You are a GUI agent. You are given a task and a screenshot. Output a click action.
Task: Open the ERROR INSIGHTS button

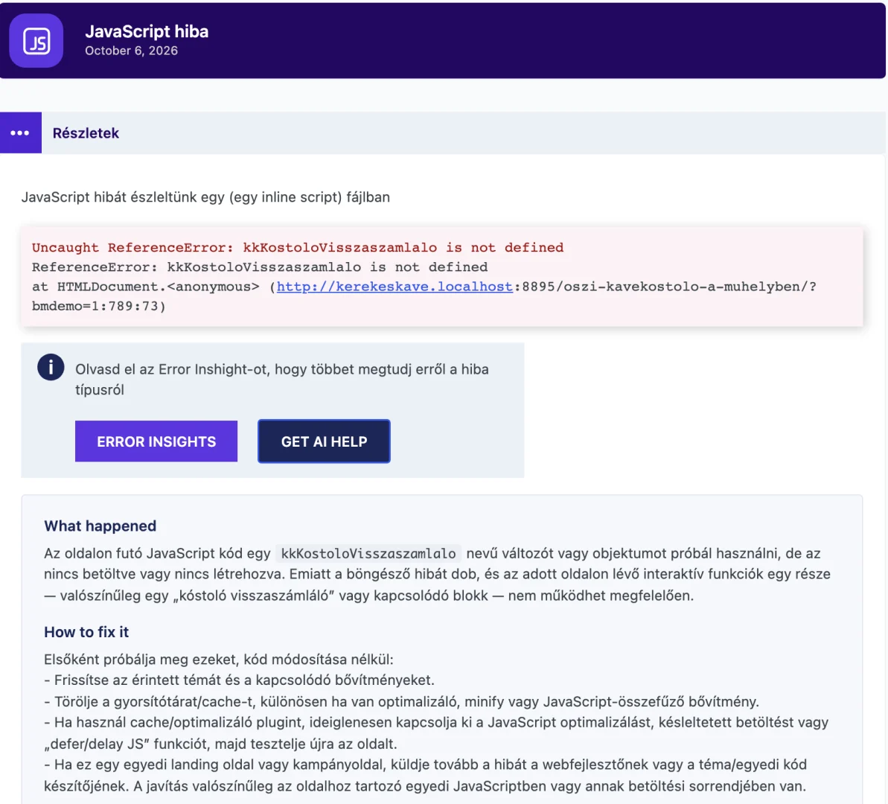156,441
